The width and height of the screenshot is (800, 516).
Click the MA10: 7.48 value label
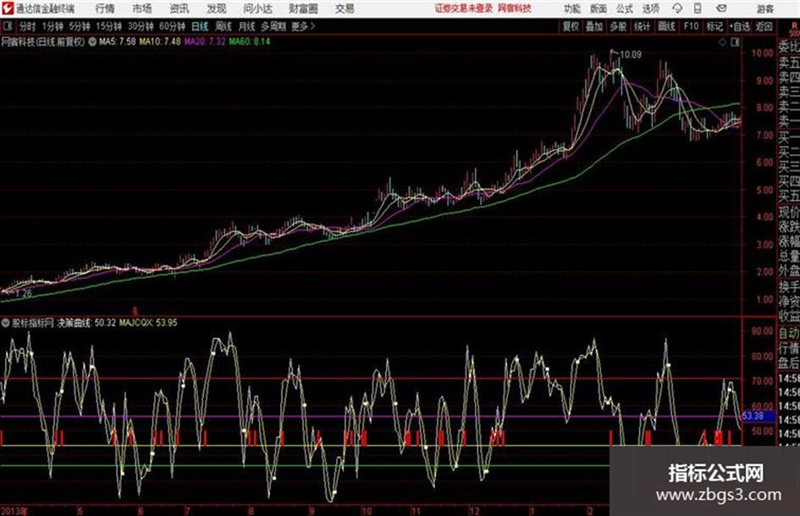tap(160, 42)
